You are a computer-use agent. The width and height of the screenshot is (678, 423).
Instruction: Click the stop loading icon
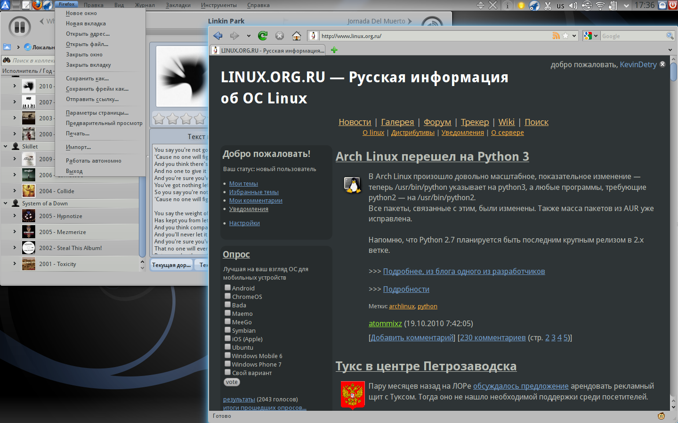click(280, 36)
